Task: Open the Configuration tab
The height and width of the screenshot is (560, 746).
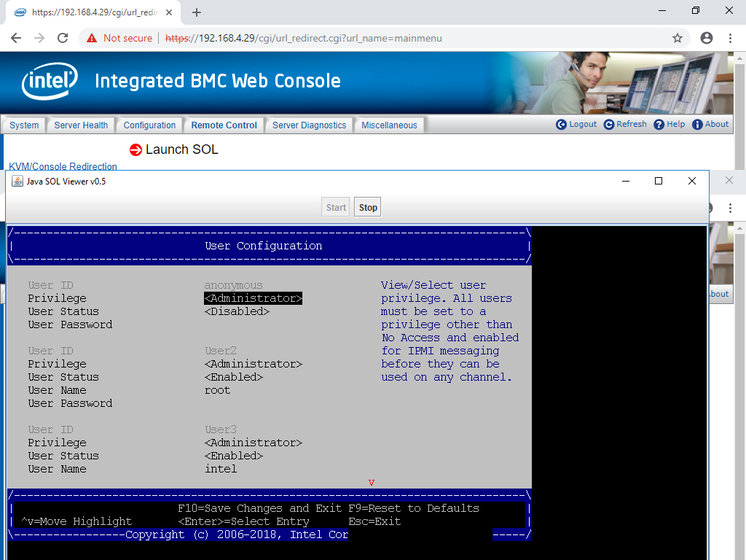Action: coord(149,125)
